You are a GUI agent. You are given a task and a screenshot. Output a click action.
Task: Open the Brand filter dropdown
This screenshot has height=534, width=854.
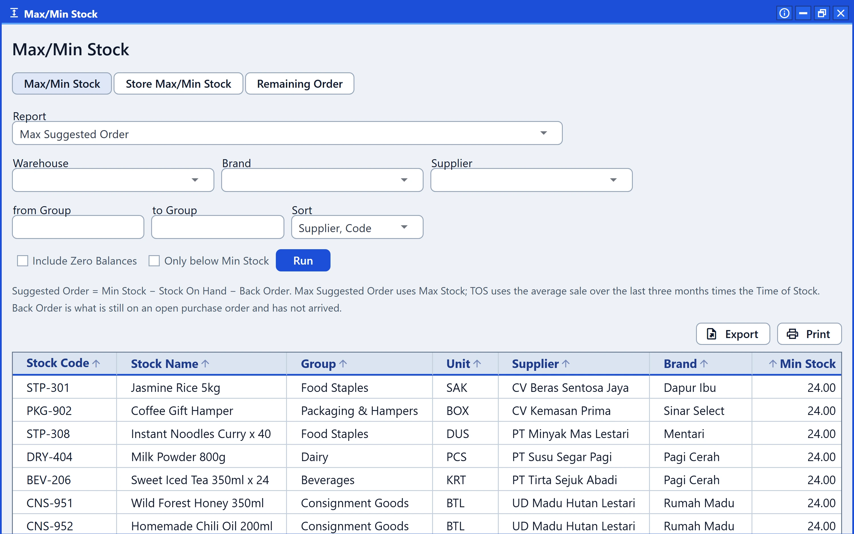click(322, 180)
